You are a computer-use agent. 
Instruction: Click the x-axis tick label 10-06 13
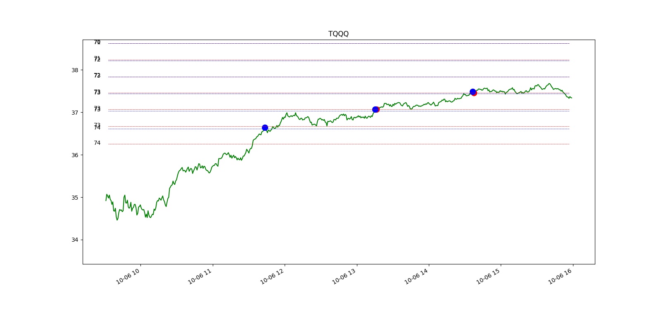point(345,276)
